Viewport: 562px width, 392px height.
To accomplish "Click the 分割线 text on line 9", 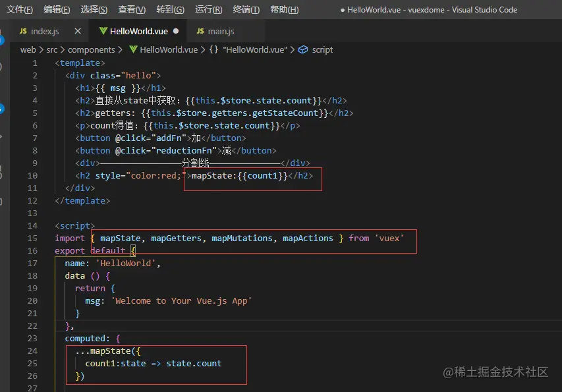I will (x=195, y=163).
